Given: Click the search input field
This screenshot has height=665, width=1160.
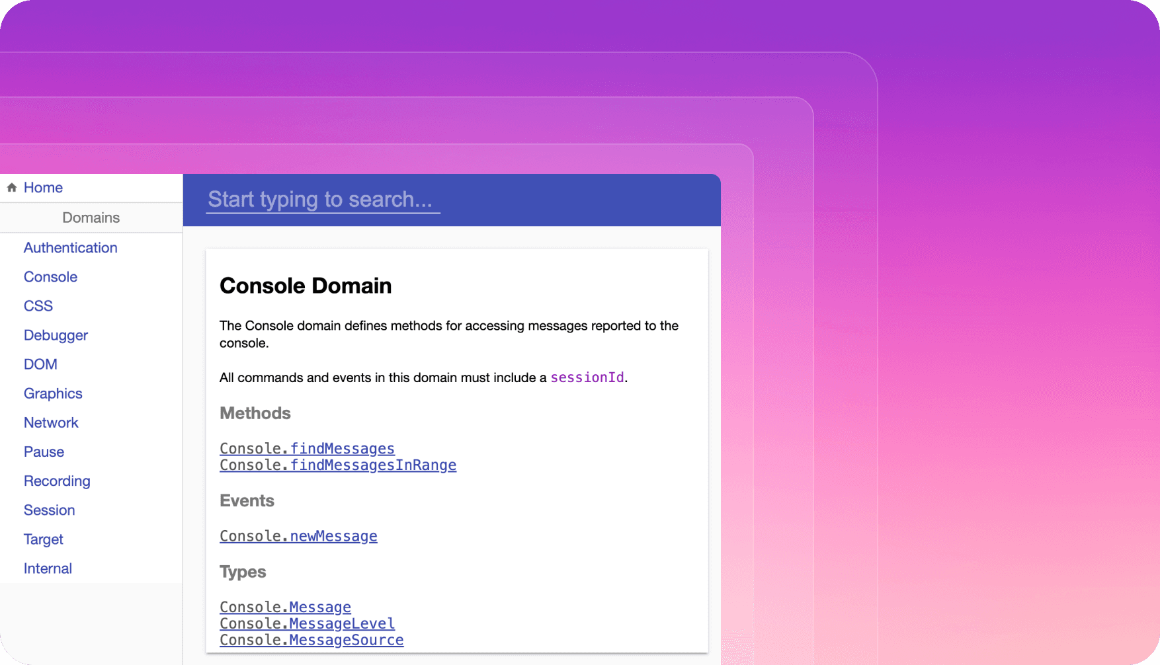Looking at the screenshot, I should pos(323,200).
